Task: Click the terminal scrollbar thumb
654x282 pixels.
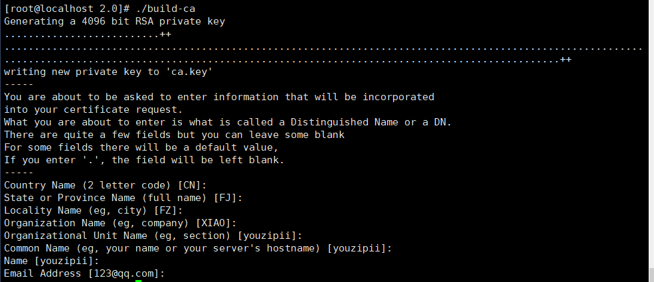Action: (651, 275)
